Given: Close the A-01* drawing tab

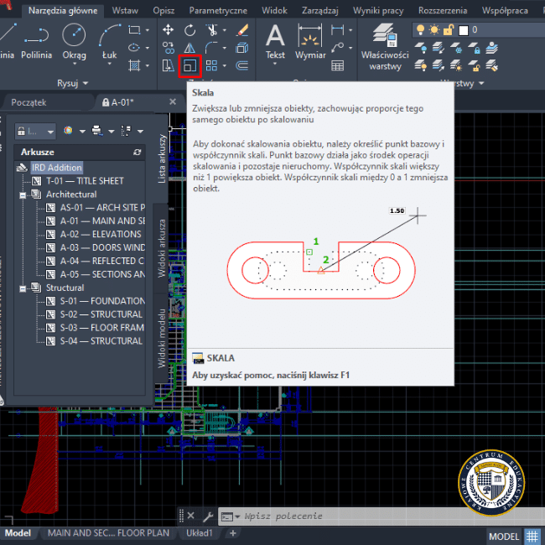Looking at the screenshot, I should (173, 101).
